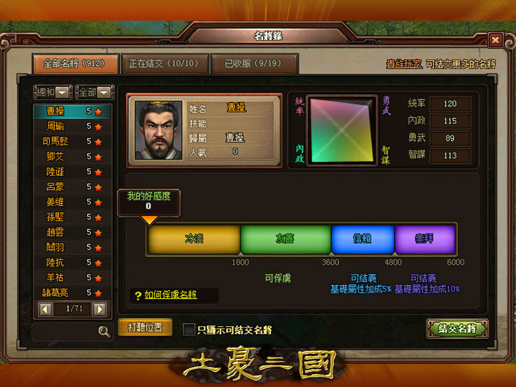Click the general name search field

click(66, 332)
